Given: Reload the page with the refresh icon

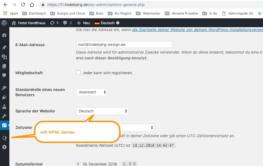Looking at the screenshot, I should [x=23, y=5].
